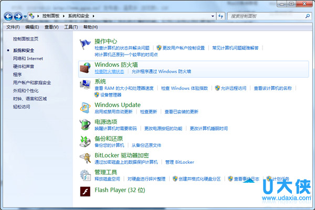
Task: Click the Power Options battery icon
Action: [x=85, y=124]
